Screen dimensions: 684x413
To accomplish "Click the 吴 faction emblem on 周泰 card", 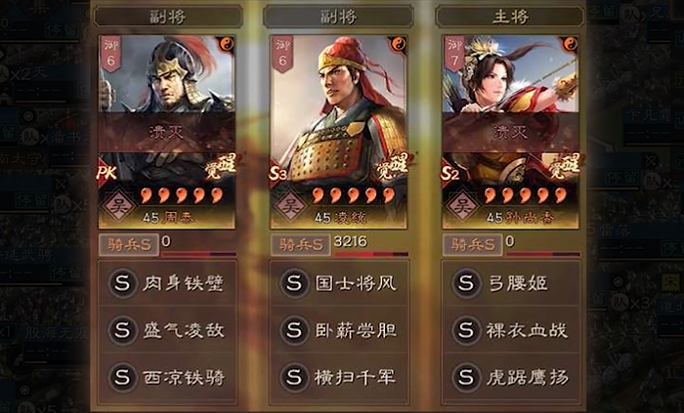I will 118,206.
